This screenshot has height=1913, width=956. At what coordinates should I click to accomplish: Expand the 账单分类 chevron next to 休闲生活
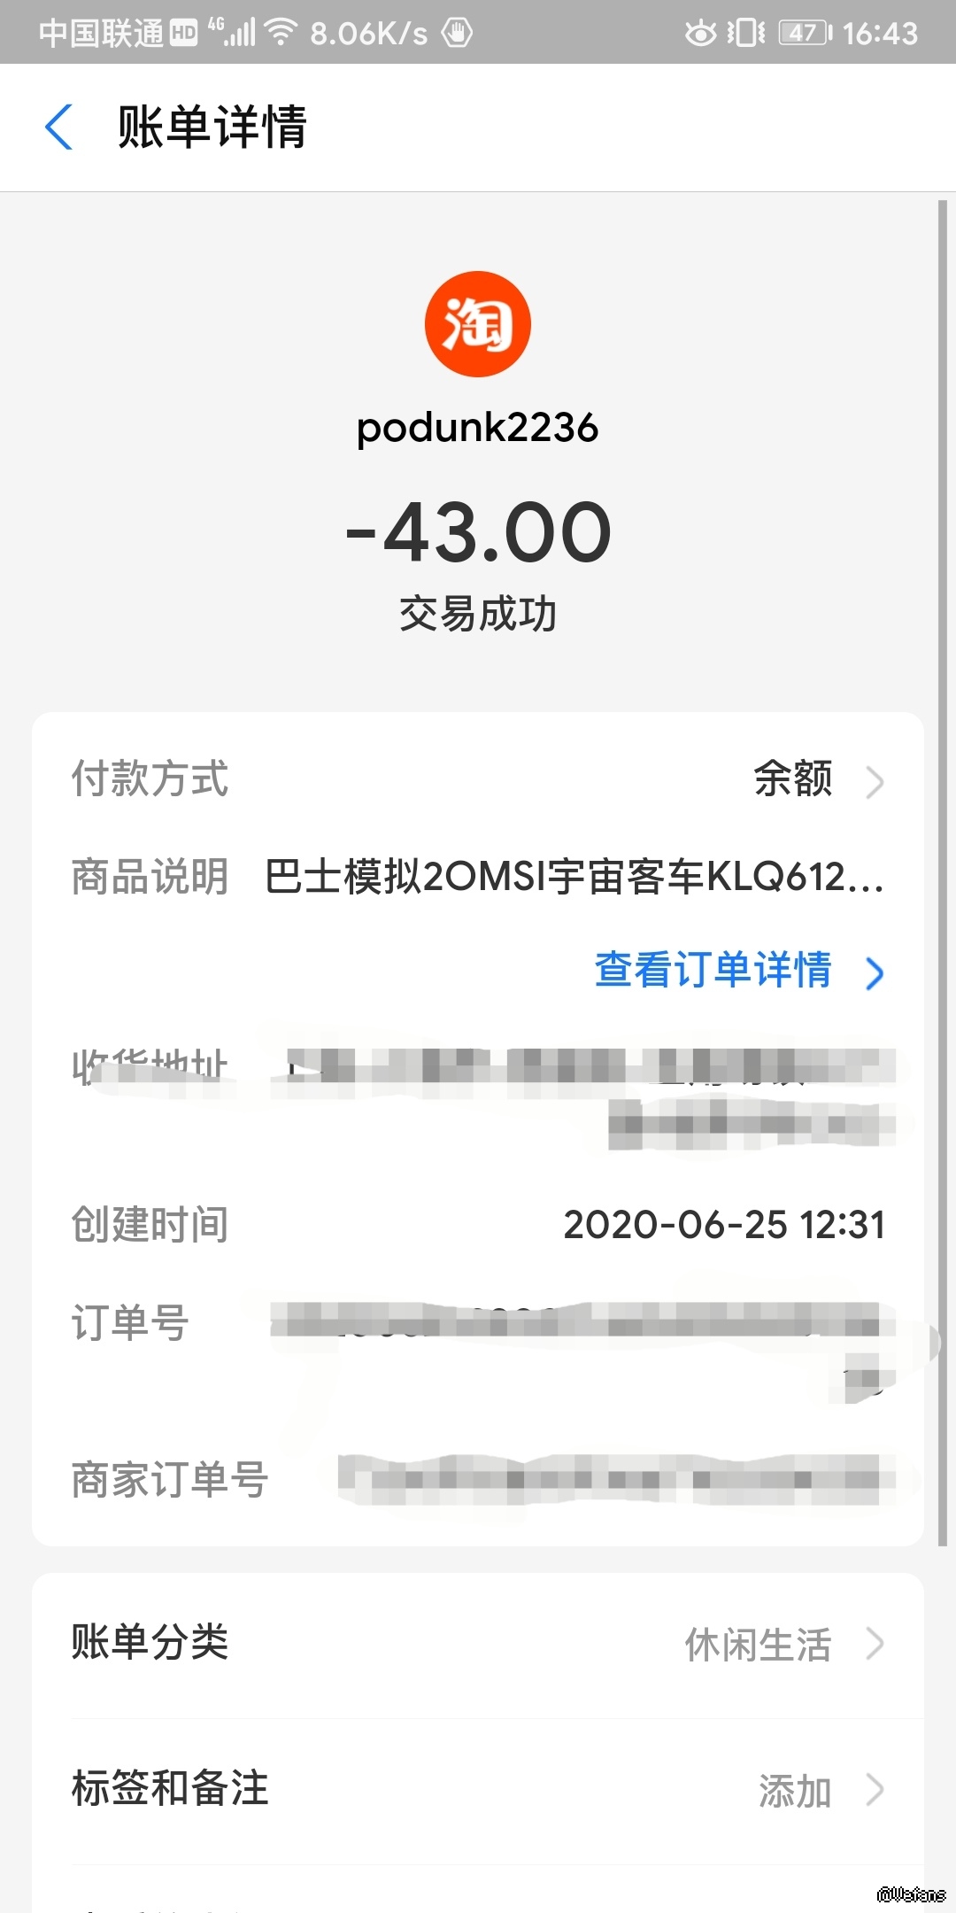[x=875, y=1644]
